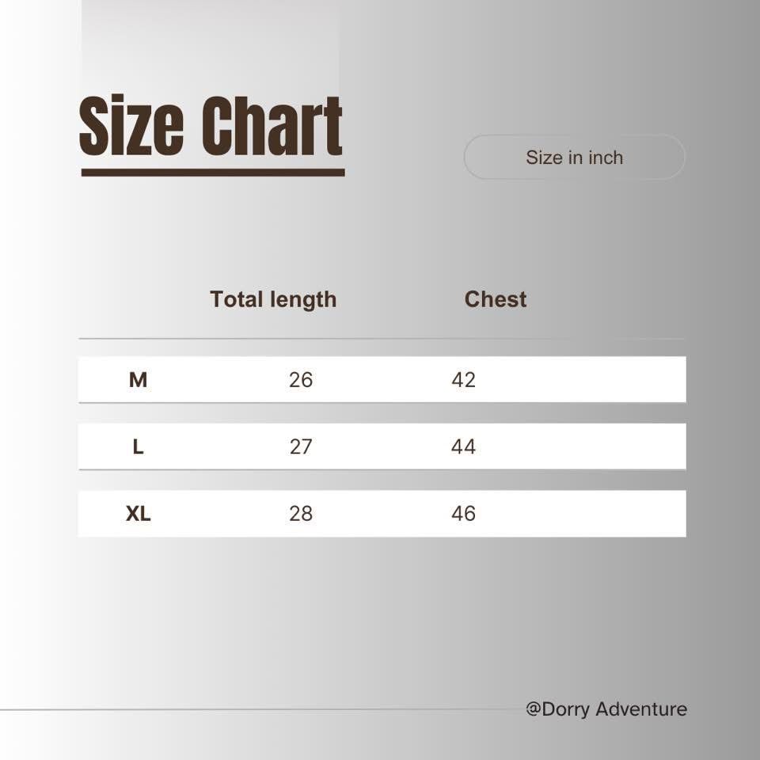Click the total length value 28

[x=301, y=513]
